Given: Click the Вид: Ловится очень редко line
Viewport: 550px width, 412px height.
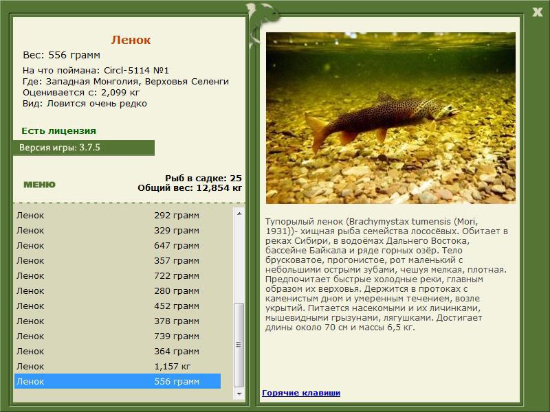Looking at the screenshot, I should 85,104.
